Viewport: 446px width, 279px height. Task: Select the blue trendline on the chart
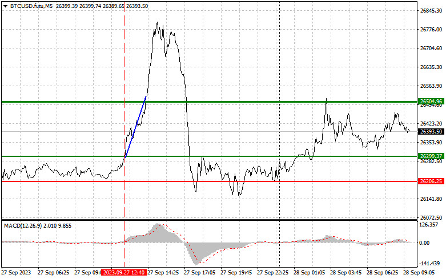click(135, 127)
